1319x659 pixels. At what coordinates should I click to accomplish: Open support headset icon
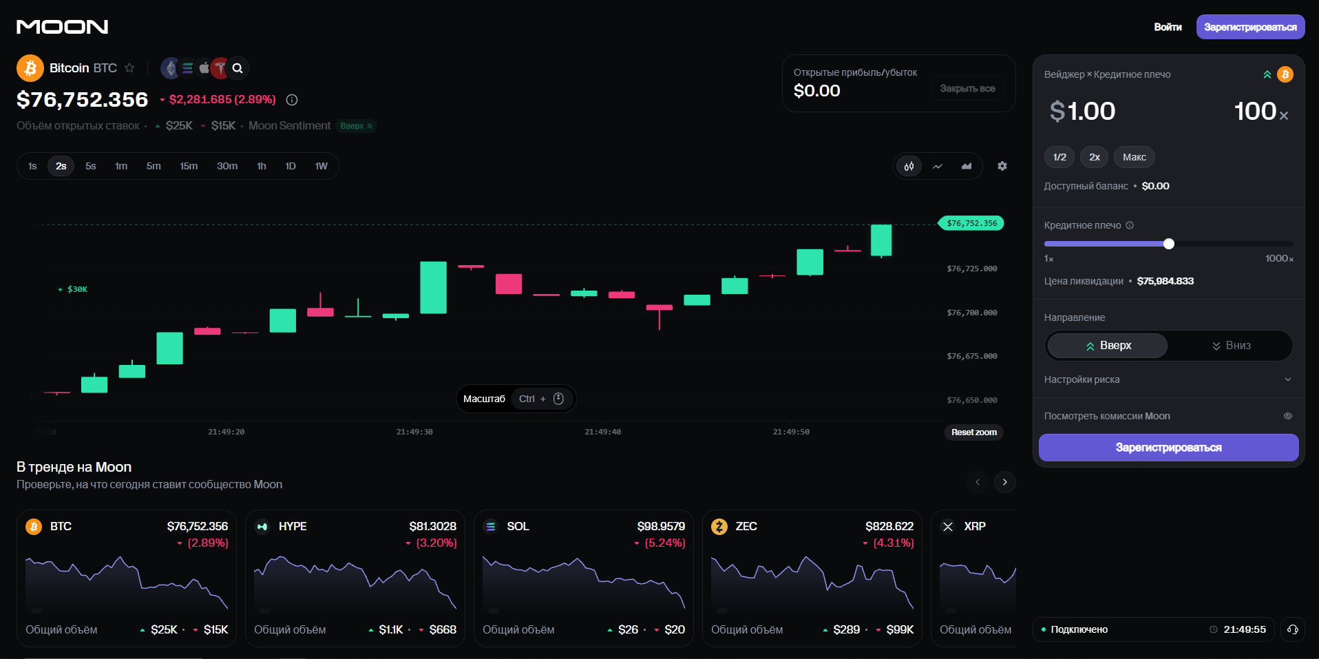point(1293,629)
